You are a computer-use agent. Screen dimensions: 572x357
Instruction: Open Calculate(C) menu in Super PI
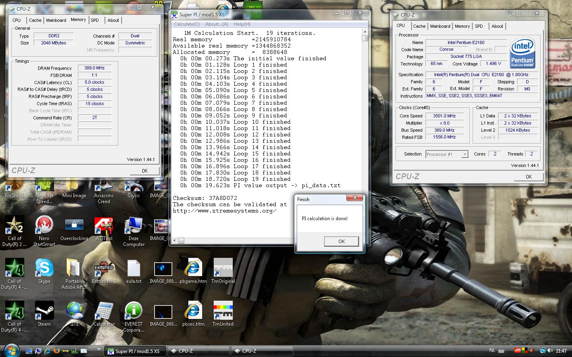click(x=187, y=24)
